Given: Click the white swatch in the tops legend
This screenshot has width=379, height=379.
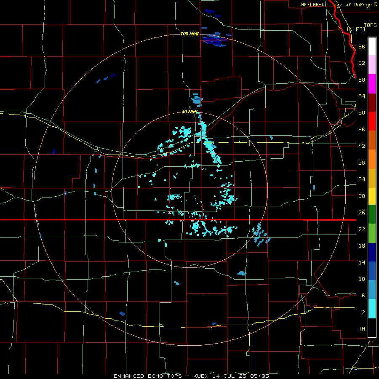Looking at the screenshot, I should 372,46.
